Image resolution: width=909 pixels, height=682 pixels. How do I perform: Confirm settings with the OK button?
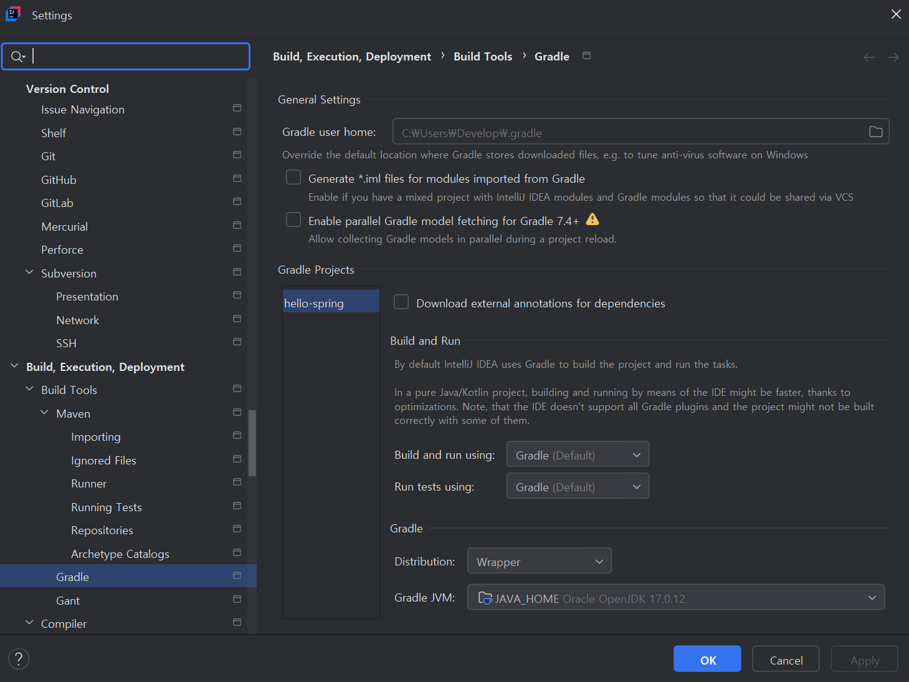coord(707,659)
